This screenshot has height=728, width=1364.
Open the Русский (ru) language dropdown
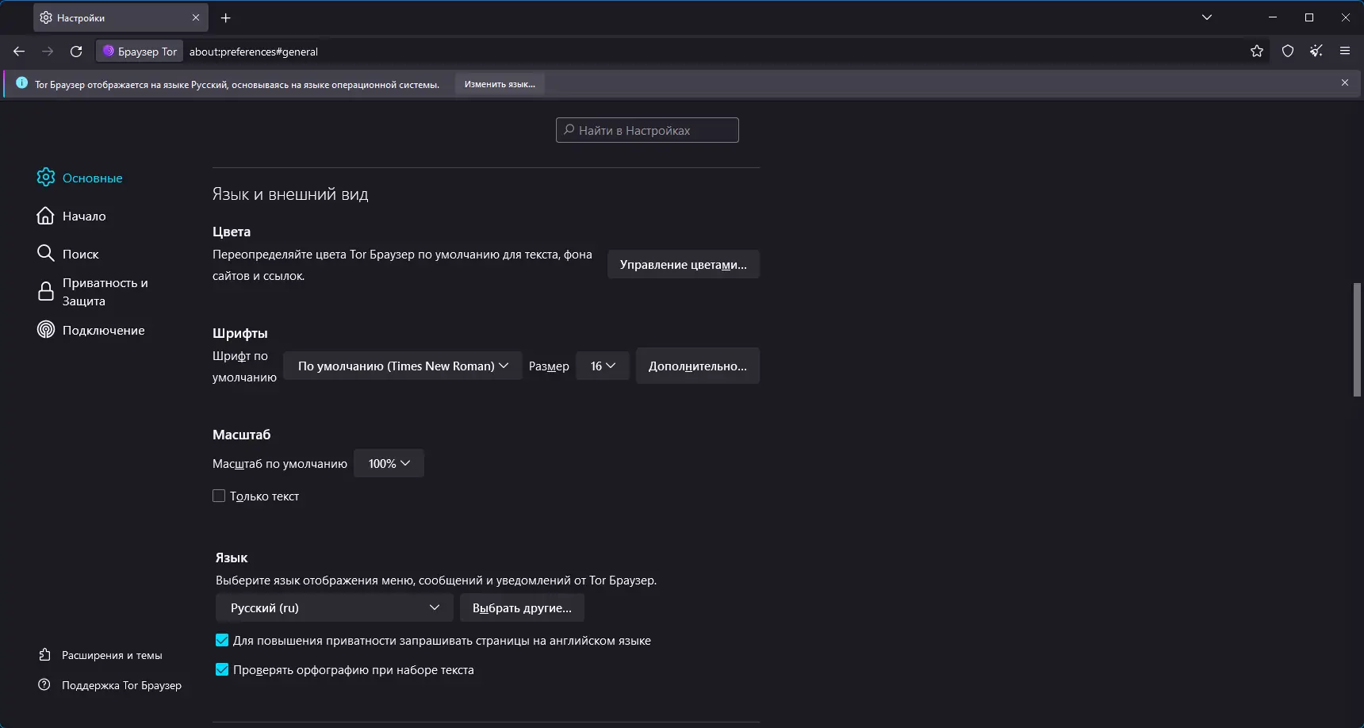(x=335, y=607)
